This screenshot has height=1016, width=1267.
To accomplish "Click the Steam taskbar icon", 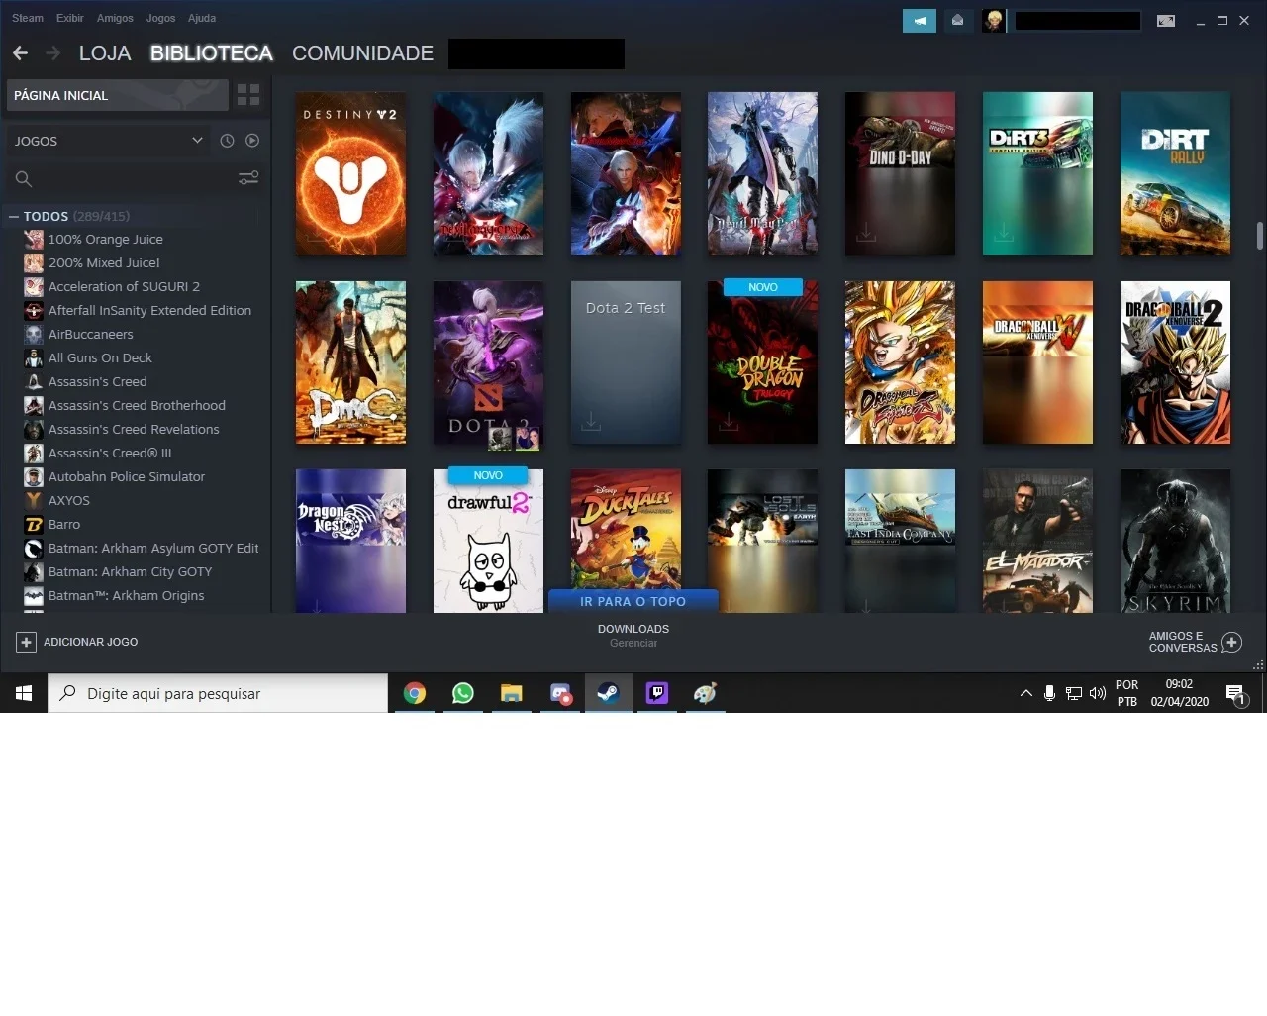I will click(x=608, y=693).
